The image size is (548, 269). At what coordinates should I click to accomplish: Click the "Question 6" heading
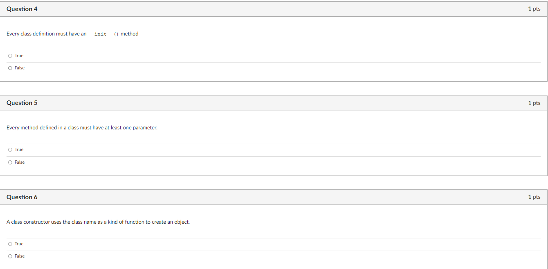pyautogui.click(x=22, y=197)
